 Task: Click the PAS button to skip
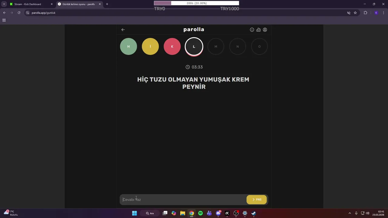(x=257, y=200)
